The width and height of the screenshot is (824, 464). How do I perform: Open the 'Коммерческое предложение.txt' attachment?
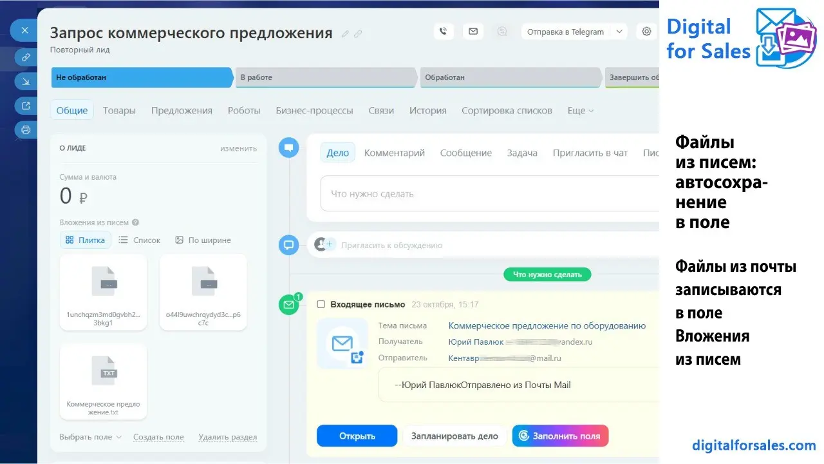103,382
